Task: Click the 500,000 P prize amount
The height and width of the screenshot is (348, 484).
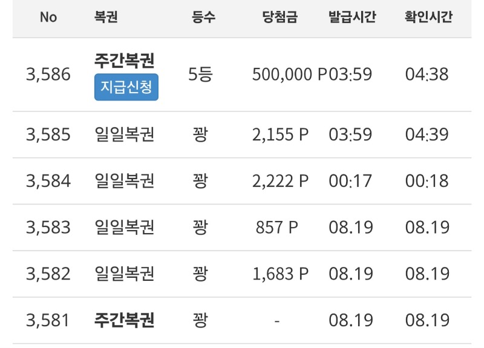Action: click(290, 74)
